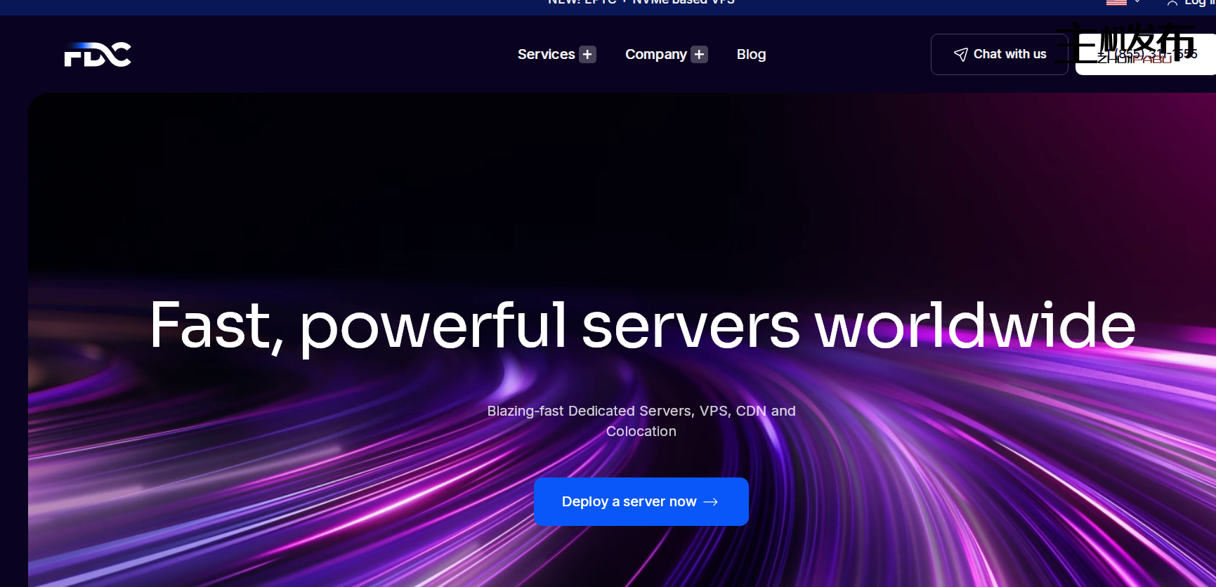1216x587 pixels.
Task: Click the FDC logo
Action: [98, 55]
